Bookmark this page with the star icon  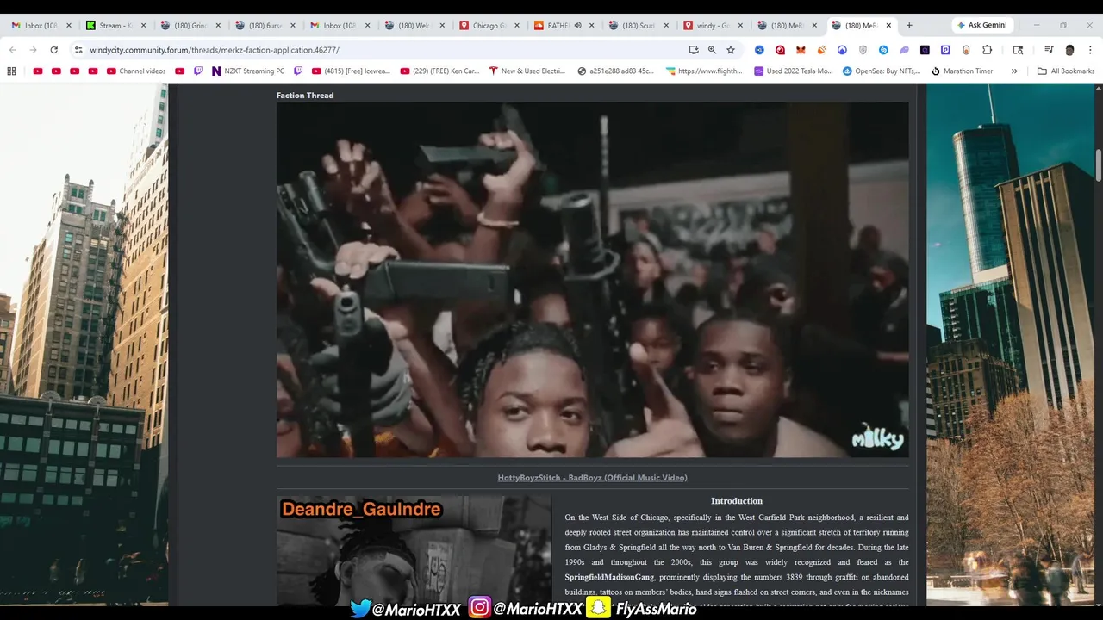[x=731, y=50]
